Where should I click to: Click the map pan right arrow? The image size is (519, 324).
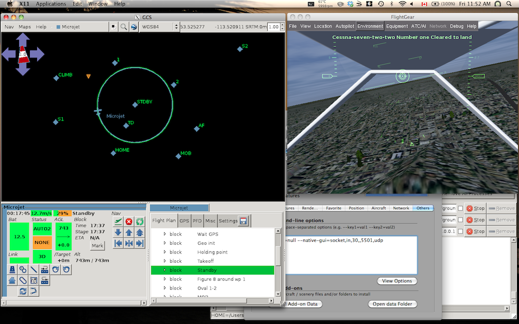pyautogui.click(x=38, y=54)
